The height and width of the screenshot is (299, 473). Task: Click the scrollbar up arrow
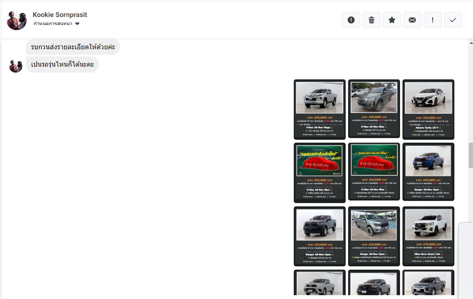pos(470,43)
